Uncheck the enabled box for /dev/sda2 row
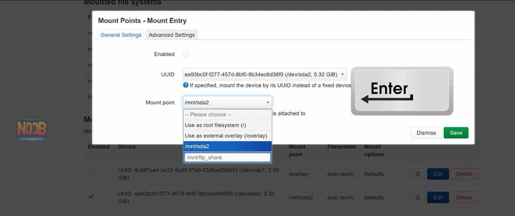Image resolution: width=515 pixels, height=216 pixels. point(91,196)
